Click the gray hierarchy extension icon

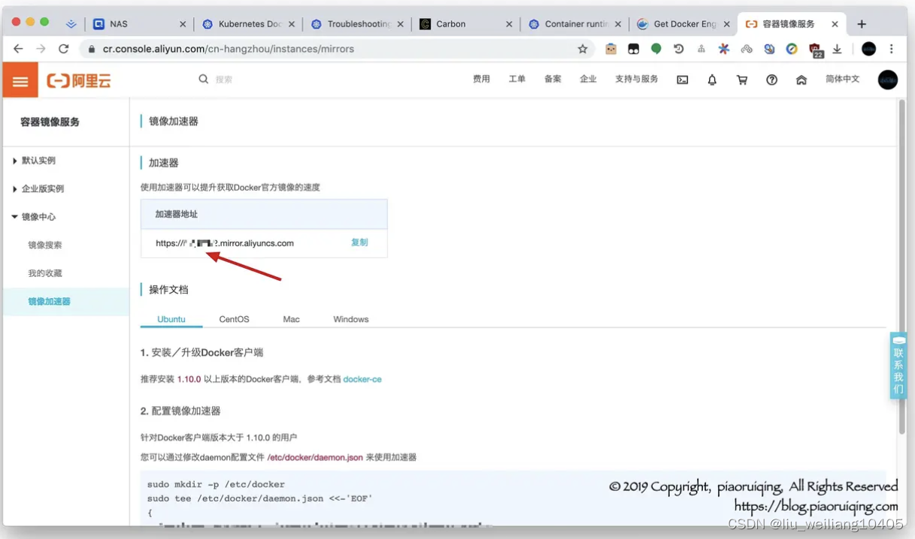701,49
